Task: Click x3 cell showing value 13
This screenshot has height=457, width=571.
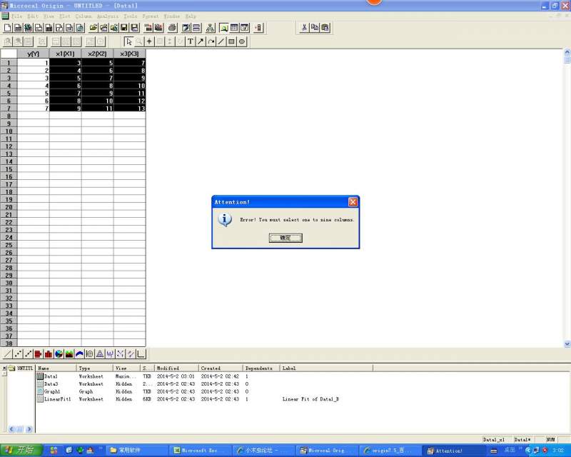Action: click(x=129, y=109)
